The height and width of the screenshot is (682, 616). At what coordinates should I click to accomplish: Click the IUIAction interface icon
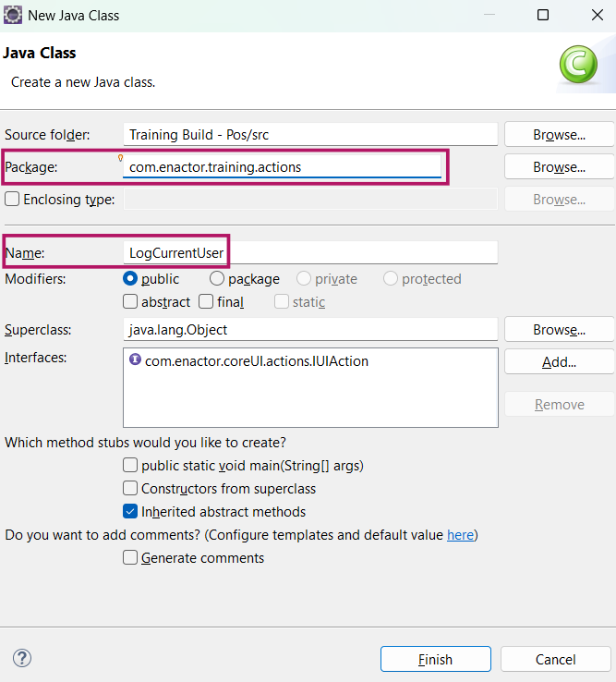pos(135,359)
